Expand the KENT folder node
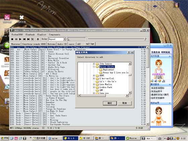 click(x=94, y=76)
